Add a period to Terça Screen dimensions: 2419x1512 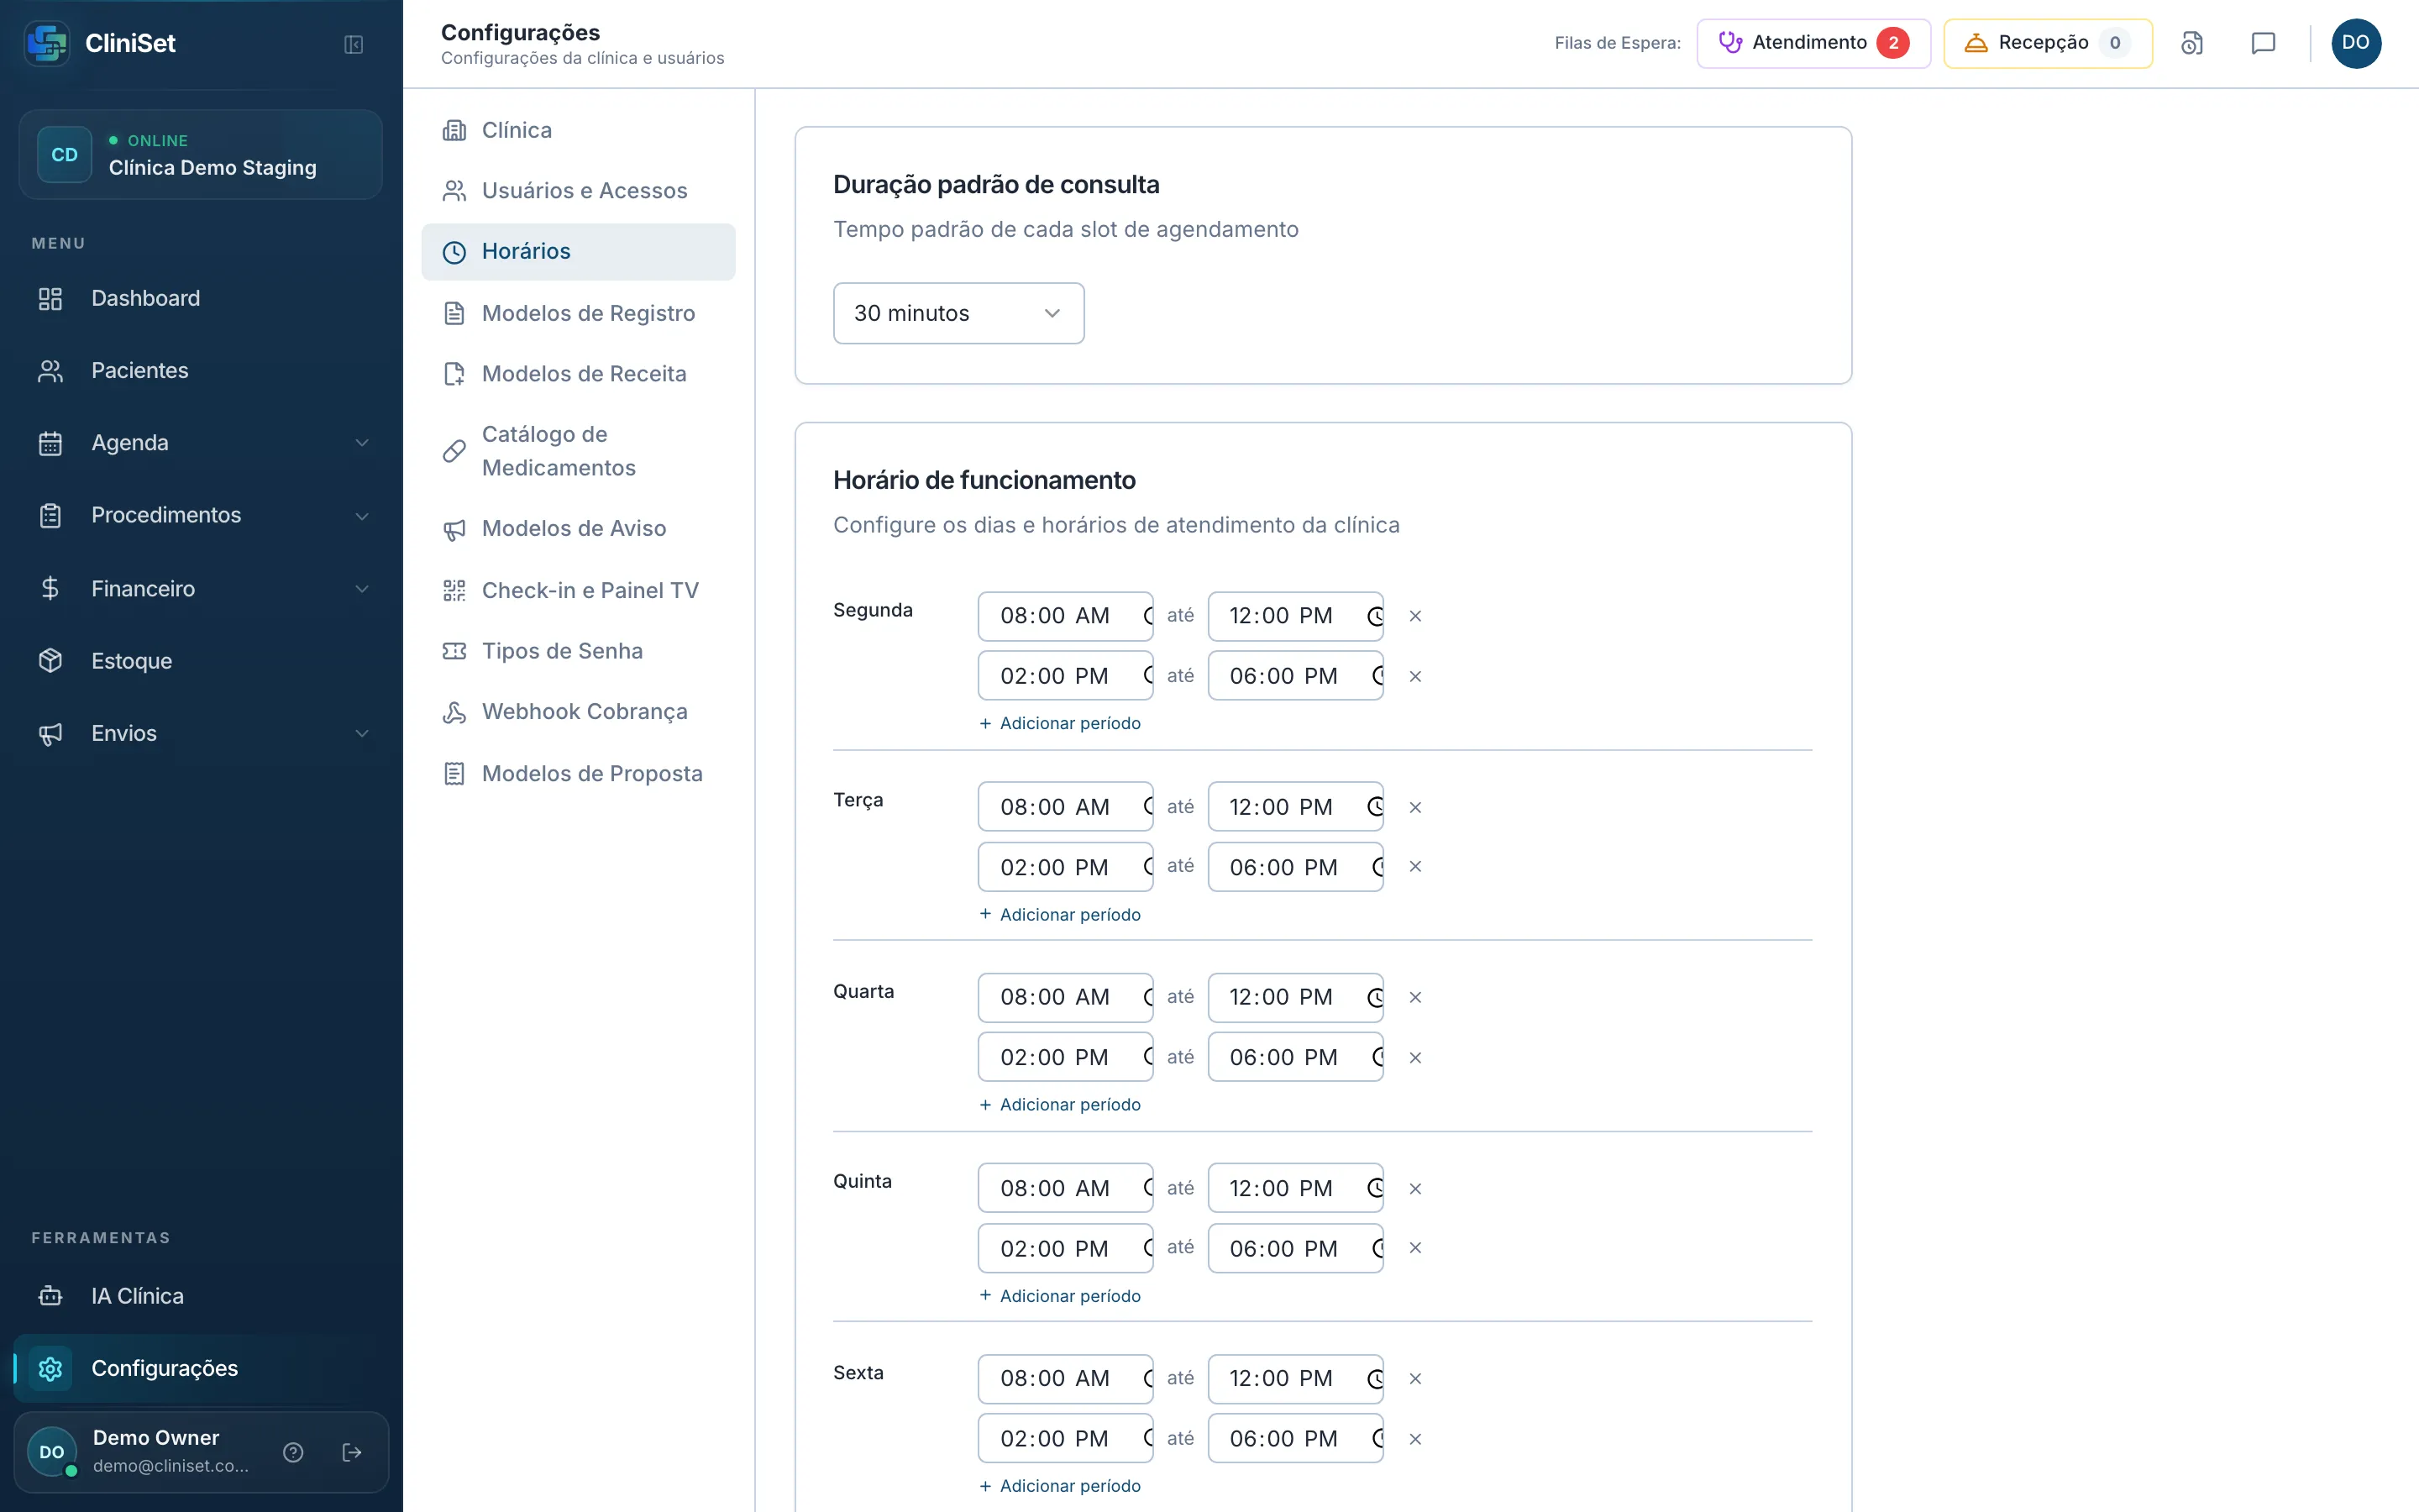pos(1059,914)
